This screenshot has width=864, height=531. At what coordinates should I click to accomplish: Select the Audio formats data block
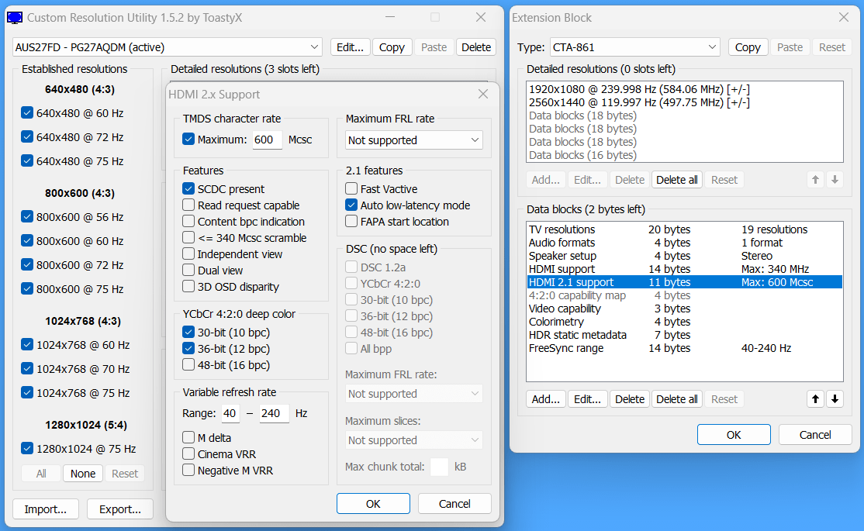click(x=684, y=243)
